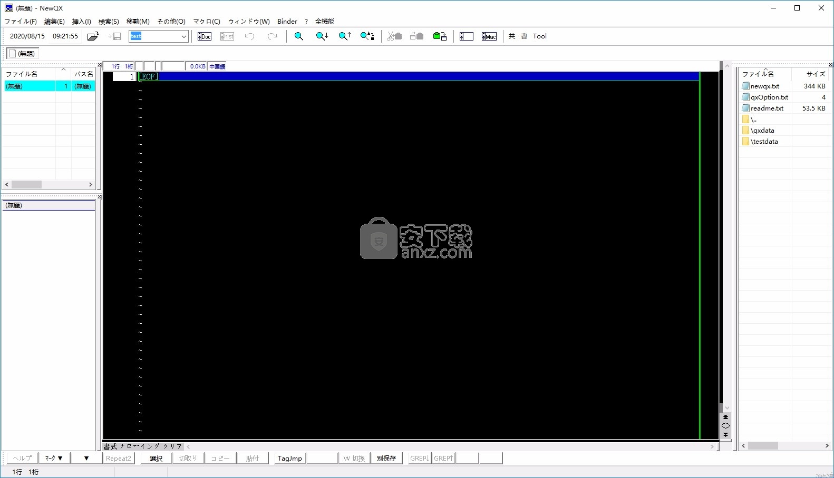The image size is (834, 478).
Task: Open the ファイル(F) menu
Action: [x=21, y=22]
